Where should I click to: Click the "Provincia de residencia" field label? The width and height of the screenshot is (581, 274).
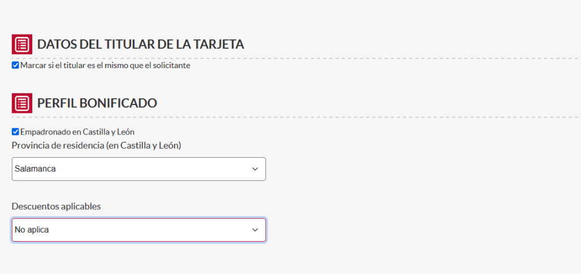click(96, 145)
